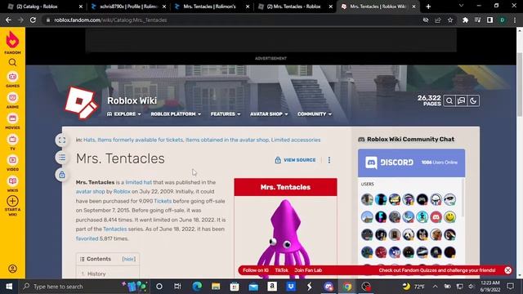The width and height of the screenshot is (523, 294).
Task: Open Microsoft Edge from taskbar
Action: tap(197, 287)
